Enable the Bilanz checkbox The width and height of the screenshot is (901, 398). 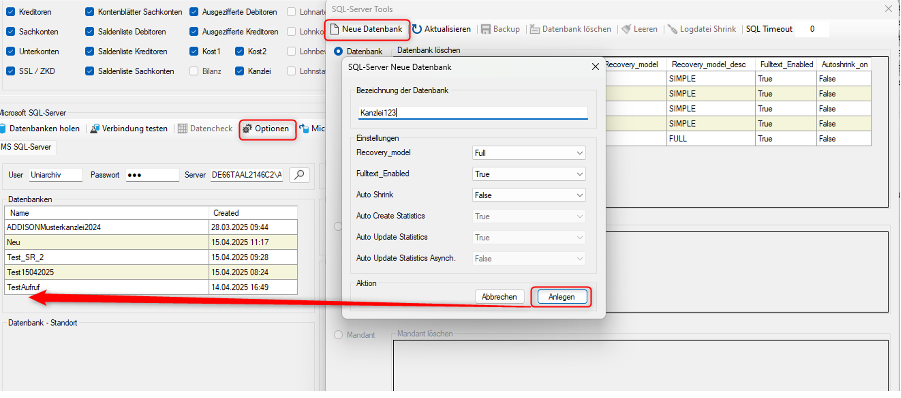(x=194, y=71)
